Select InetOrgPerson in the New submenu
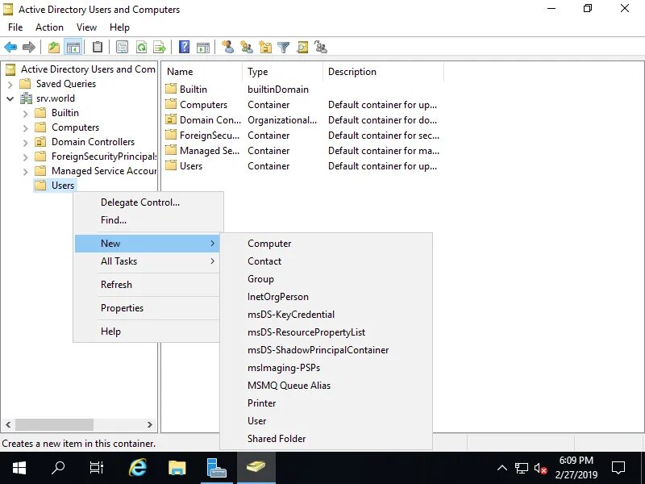Screen dimensions: 645x484 327,296
